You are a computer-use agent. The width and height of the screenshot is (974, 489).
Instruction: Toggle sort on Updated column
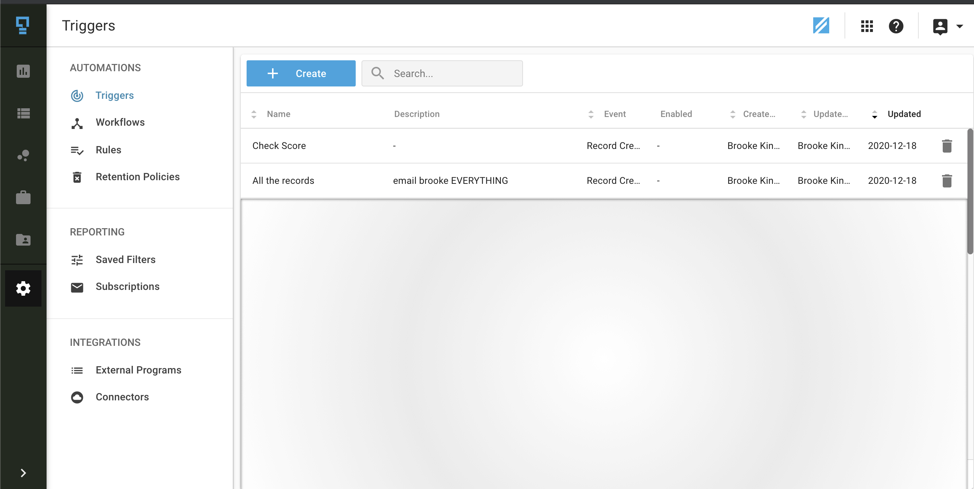pos(903,114)
